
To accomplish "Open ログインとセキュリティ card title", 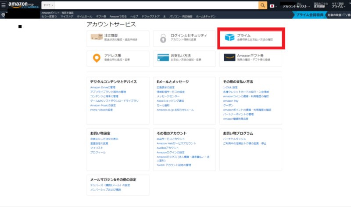I will click(x=189, y=36).
